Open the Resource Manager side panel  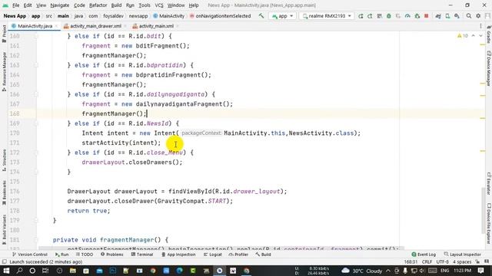pos(4,71)
